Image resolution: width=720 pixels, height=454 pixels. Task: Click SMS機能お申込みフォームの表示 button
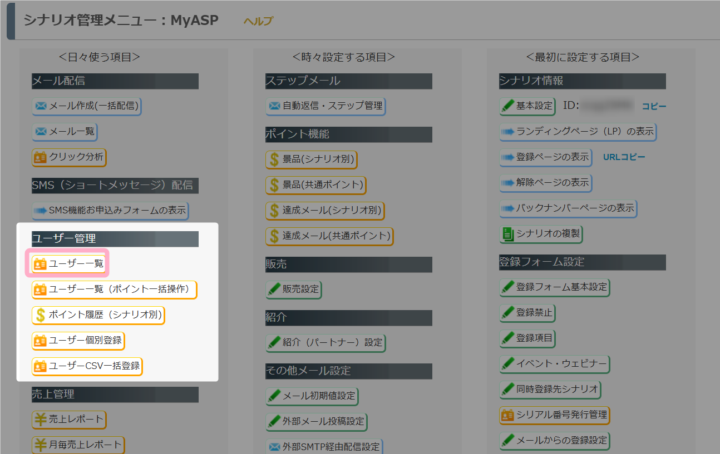pos(110,211)
